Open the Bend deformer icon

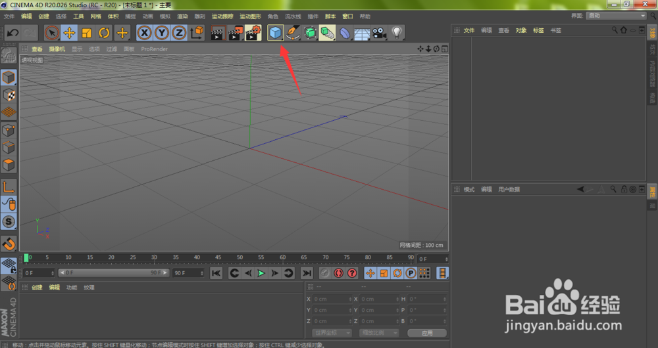[345, 33]
